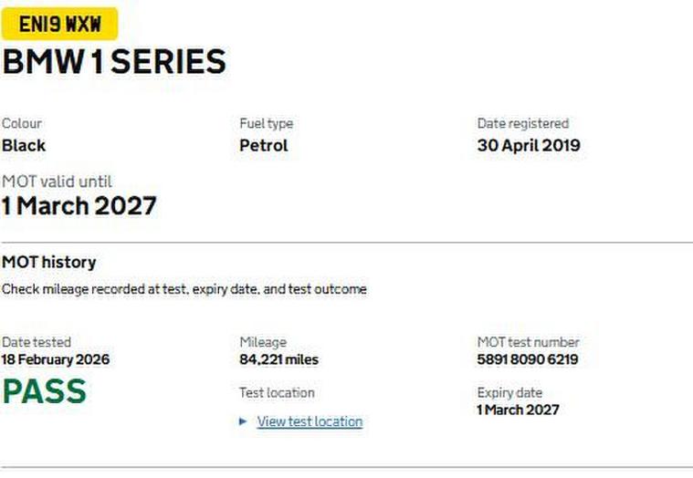Click the MOT valid until label

coord(57,182)
